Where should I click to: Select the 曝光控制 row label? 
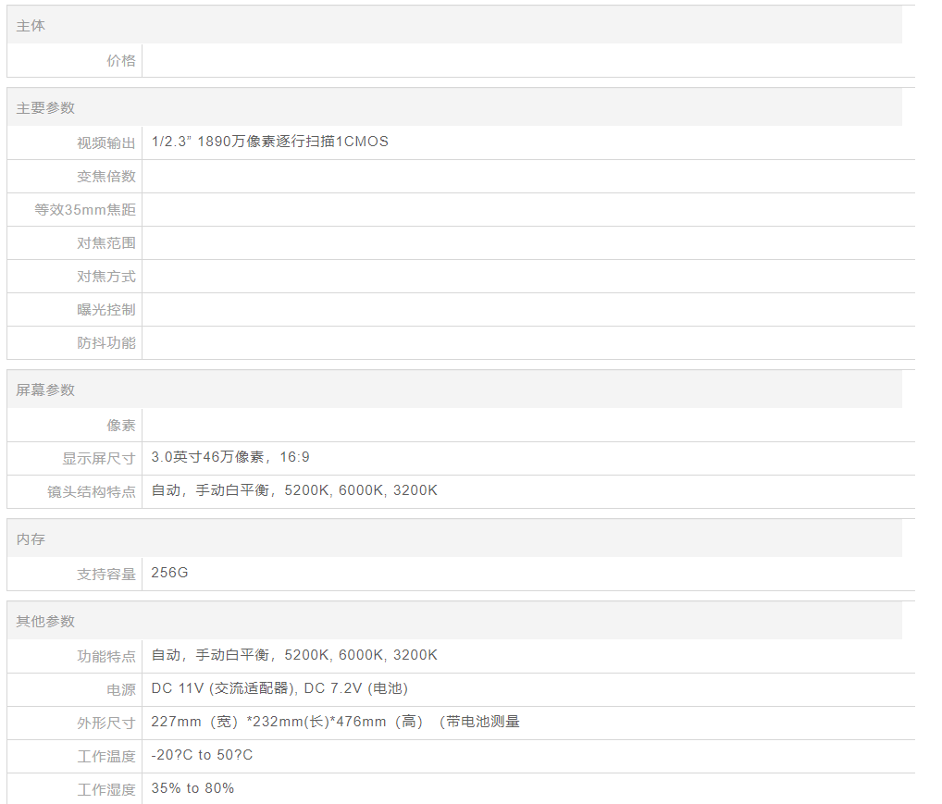pos(105,309)
